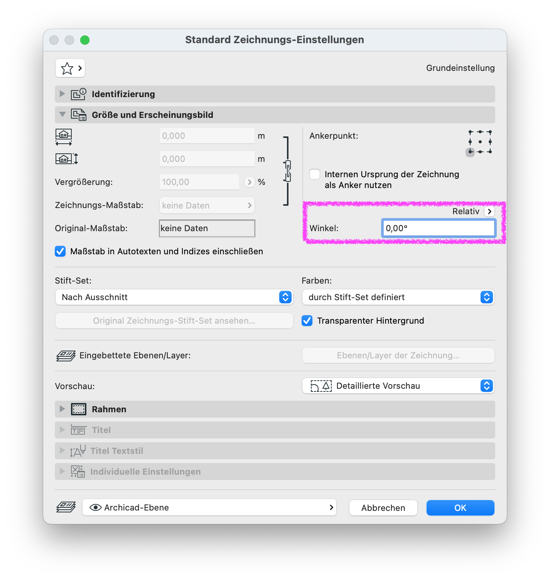Screen dimensions: 550x581
Task: Toggle Internen Ursprung als Anker nutzen checkbox
Action: 315,174
